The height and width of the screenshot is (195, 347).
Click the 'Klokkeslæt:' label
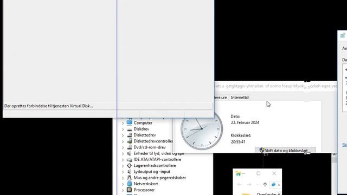pyautogui.click(x=241, y=135)
